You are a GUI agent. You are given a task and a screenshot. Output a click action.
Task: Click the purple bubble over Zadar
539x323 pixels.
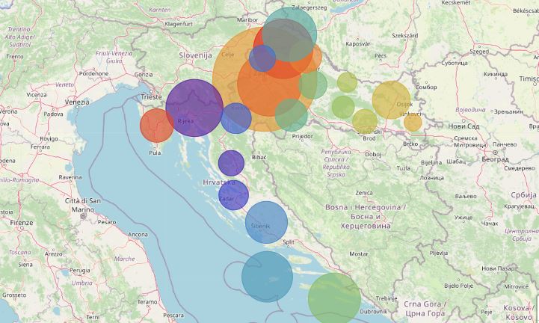(233, 196)
